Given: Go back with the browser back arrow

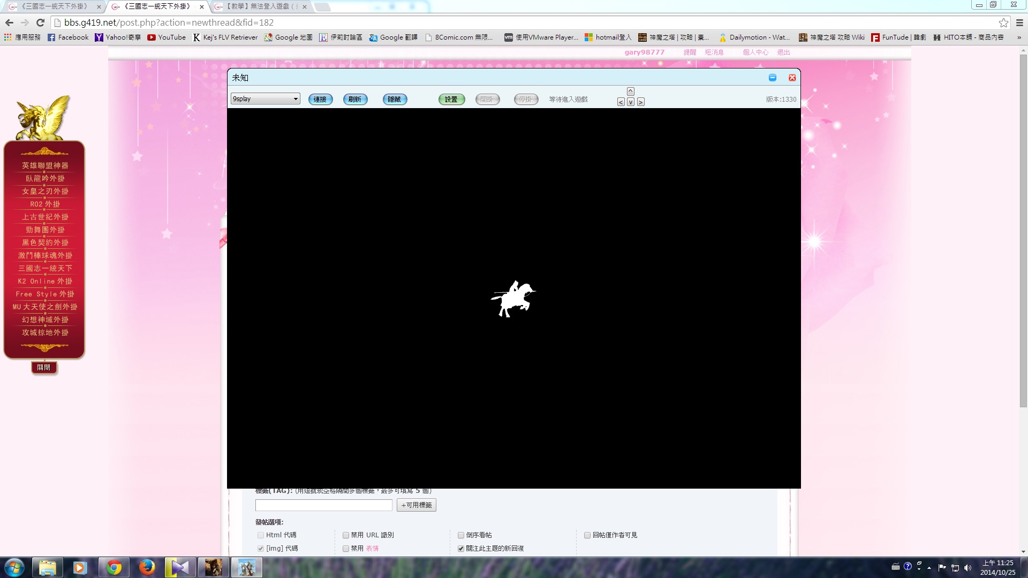Looking at the screenshot, I should click(9, 22).
